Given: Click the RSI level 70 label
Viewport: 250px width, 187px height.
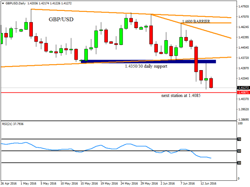Looking at the screenshot, I should 239,139.
